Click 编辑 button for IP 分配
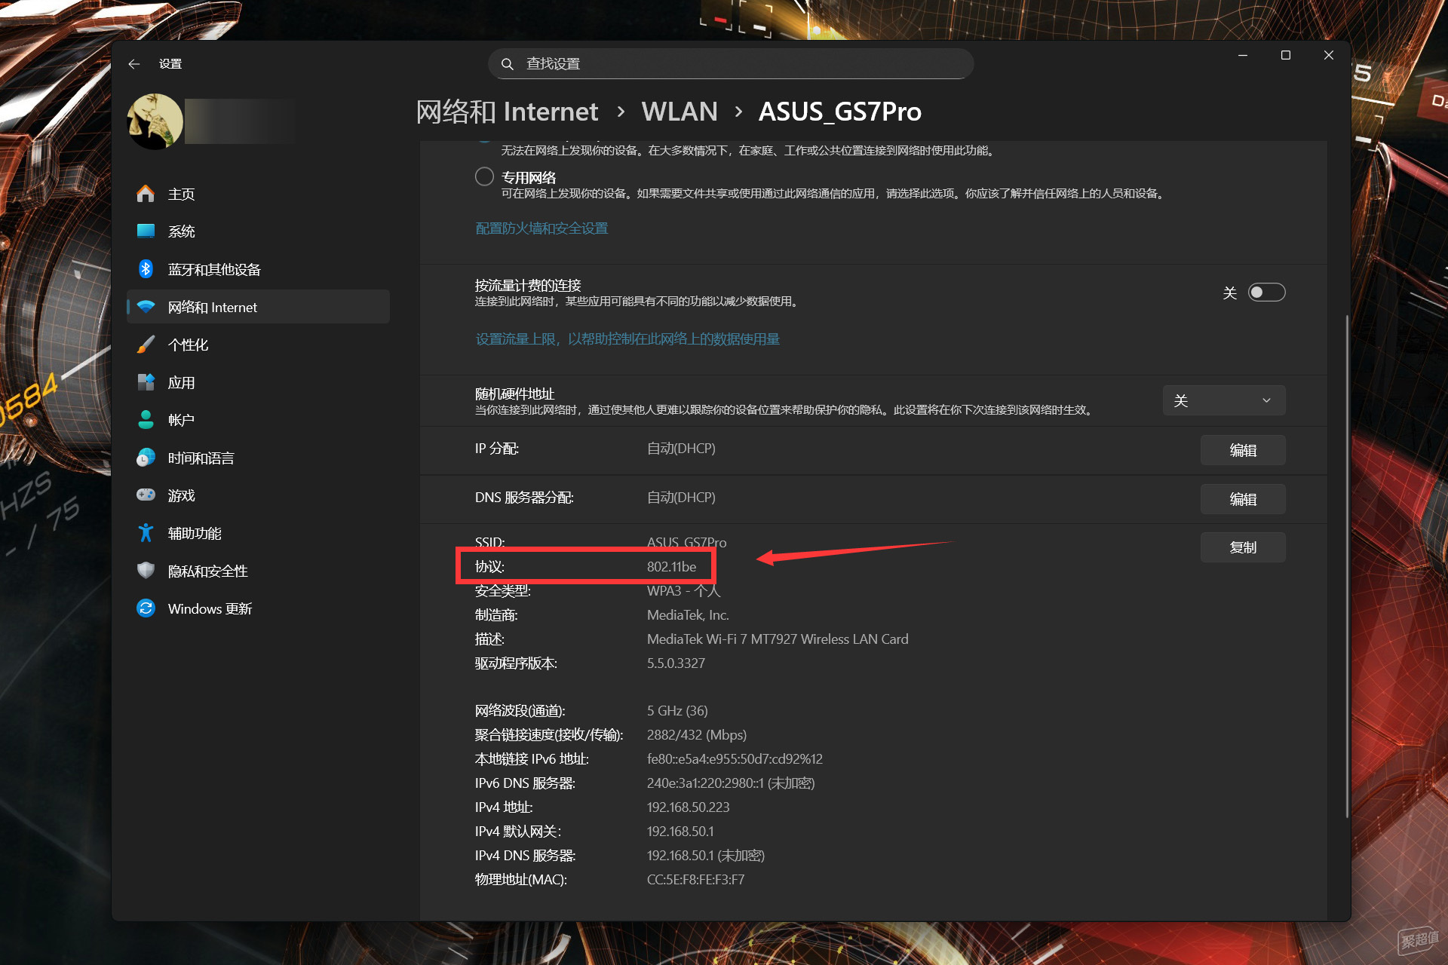This screenshot has height=965, width=1448. click(x=1243, y=450)
